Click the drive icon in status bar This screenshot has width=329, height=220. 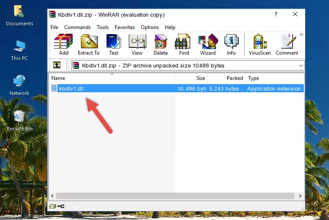(53, 206)
